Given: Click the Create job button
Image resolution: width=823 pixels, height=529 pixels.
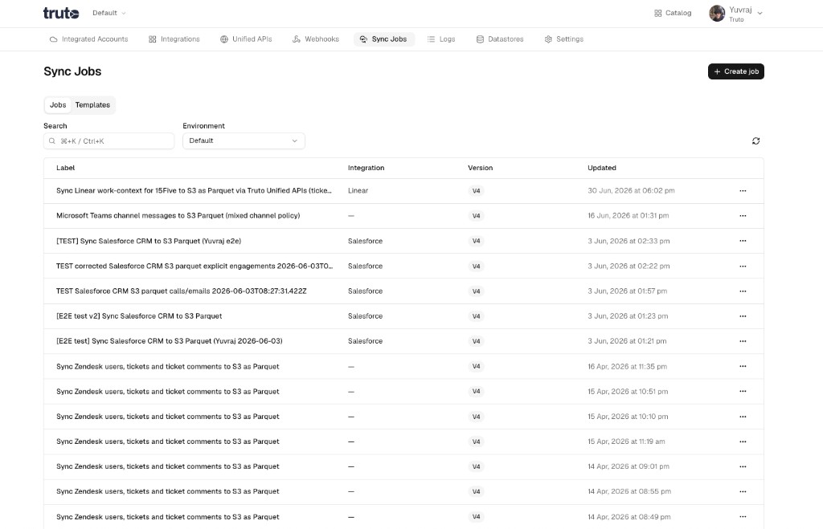Looking at the screenshot, I should (736, 71).
